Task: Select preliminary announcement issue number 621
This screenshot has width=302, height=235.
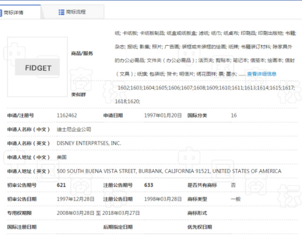Action: 61,185
